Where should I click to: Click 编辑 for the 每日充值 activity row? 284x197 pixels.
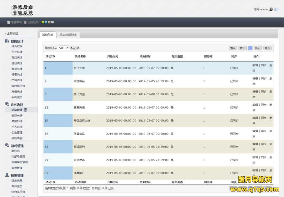255,65
